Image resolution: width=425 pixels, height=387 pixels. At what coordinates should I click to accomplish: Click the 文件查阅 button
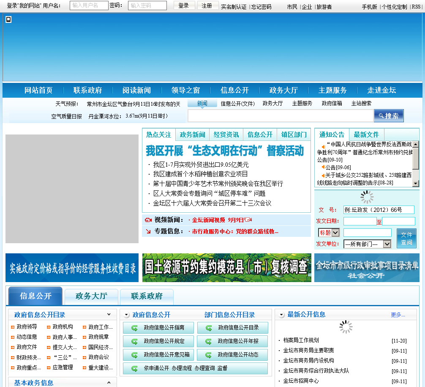406,239
